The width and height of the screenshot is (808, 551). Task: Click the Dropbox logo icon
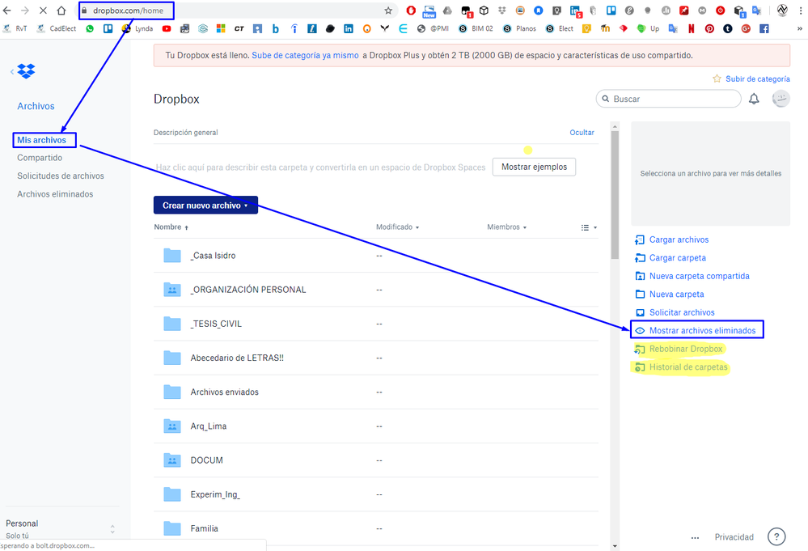[27, 71]
